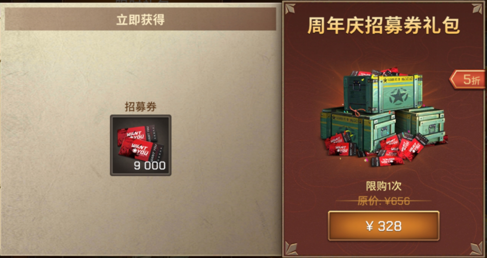The image size is (487, 258).
Task: Click the 9 000 quantity on ticket icon
Action: point(150,165)
